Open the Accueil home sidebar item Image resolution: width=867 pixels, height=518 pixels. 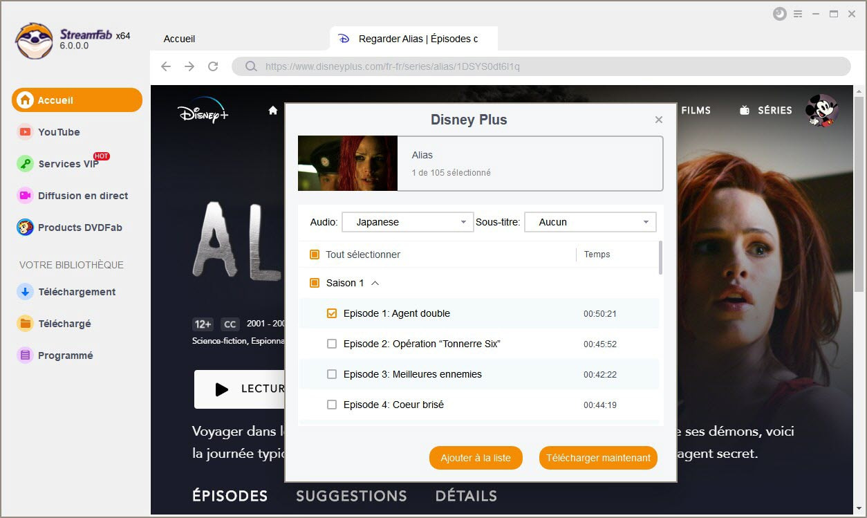click(77, 100)
